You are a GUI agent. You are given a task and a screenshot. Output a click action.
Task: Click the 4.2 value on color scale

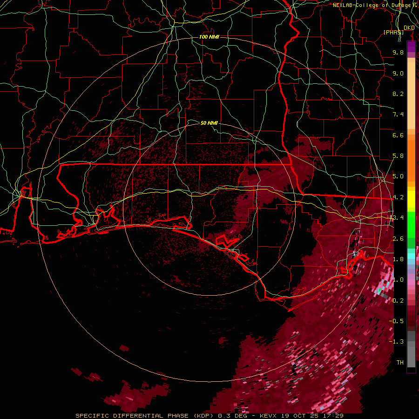pyautogui.click(x=398, y=197)
